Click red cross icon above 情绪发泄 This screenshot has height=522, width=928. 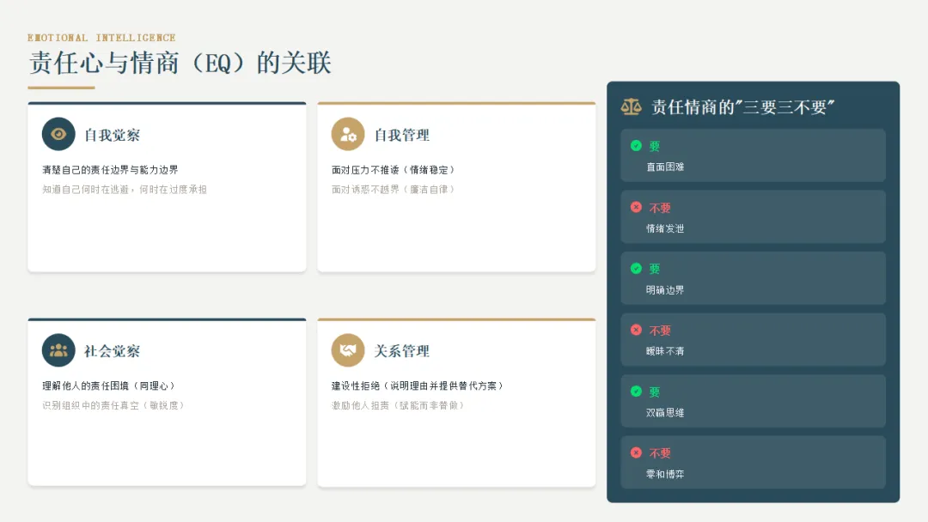[x=636, y=207]
